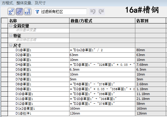Image resolution: width=167 pixels, height=117 pixels.
Task: Focus the 过滤所有栏区 filter field
Action: click(x=60, y=12)
